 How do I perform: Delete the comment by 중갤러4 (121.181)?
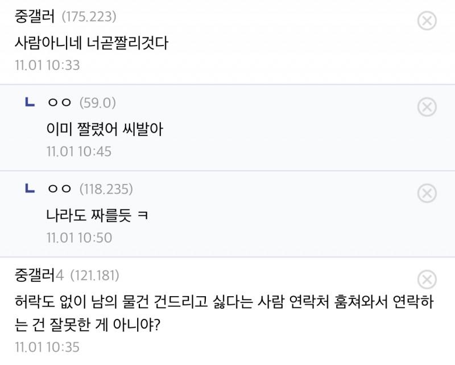(427, 279)
